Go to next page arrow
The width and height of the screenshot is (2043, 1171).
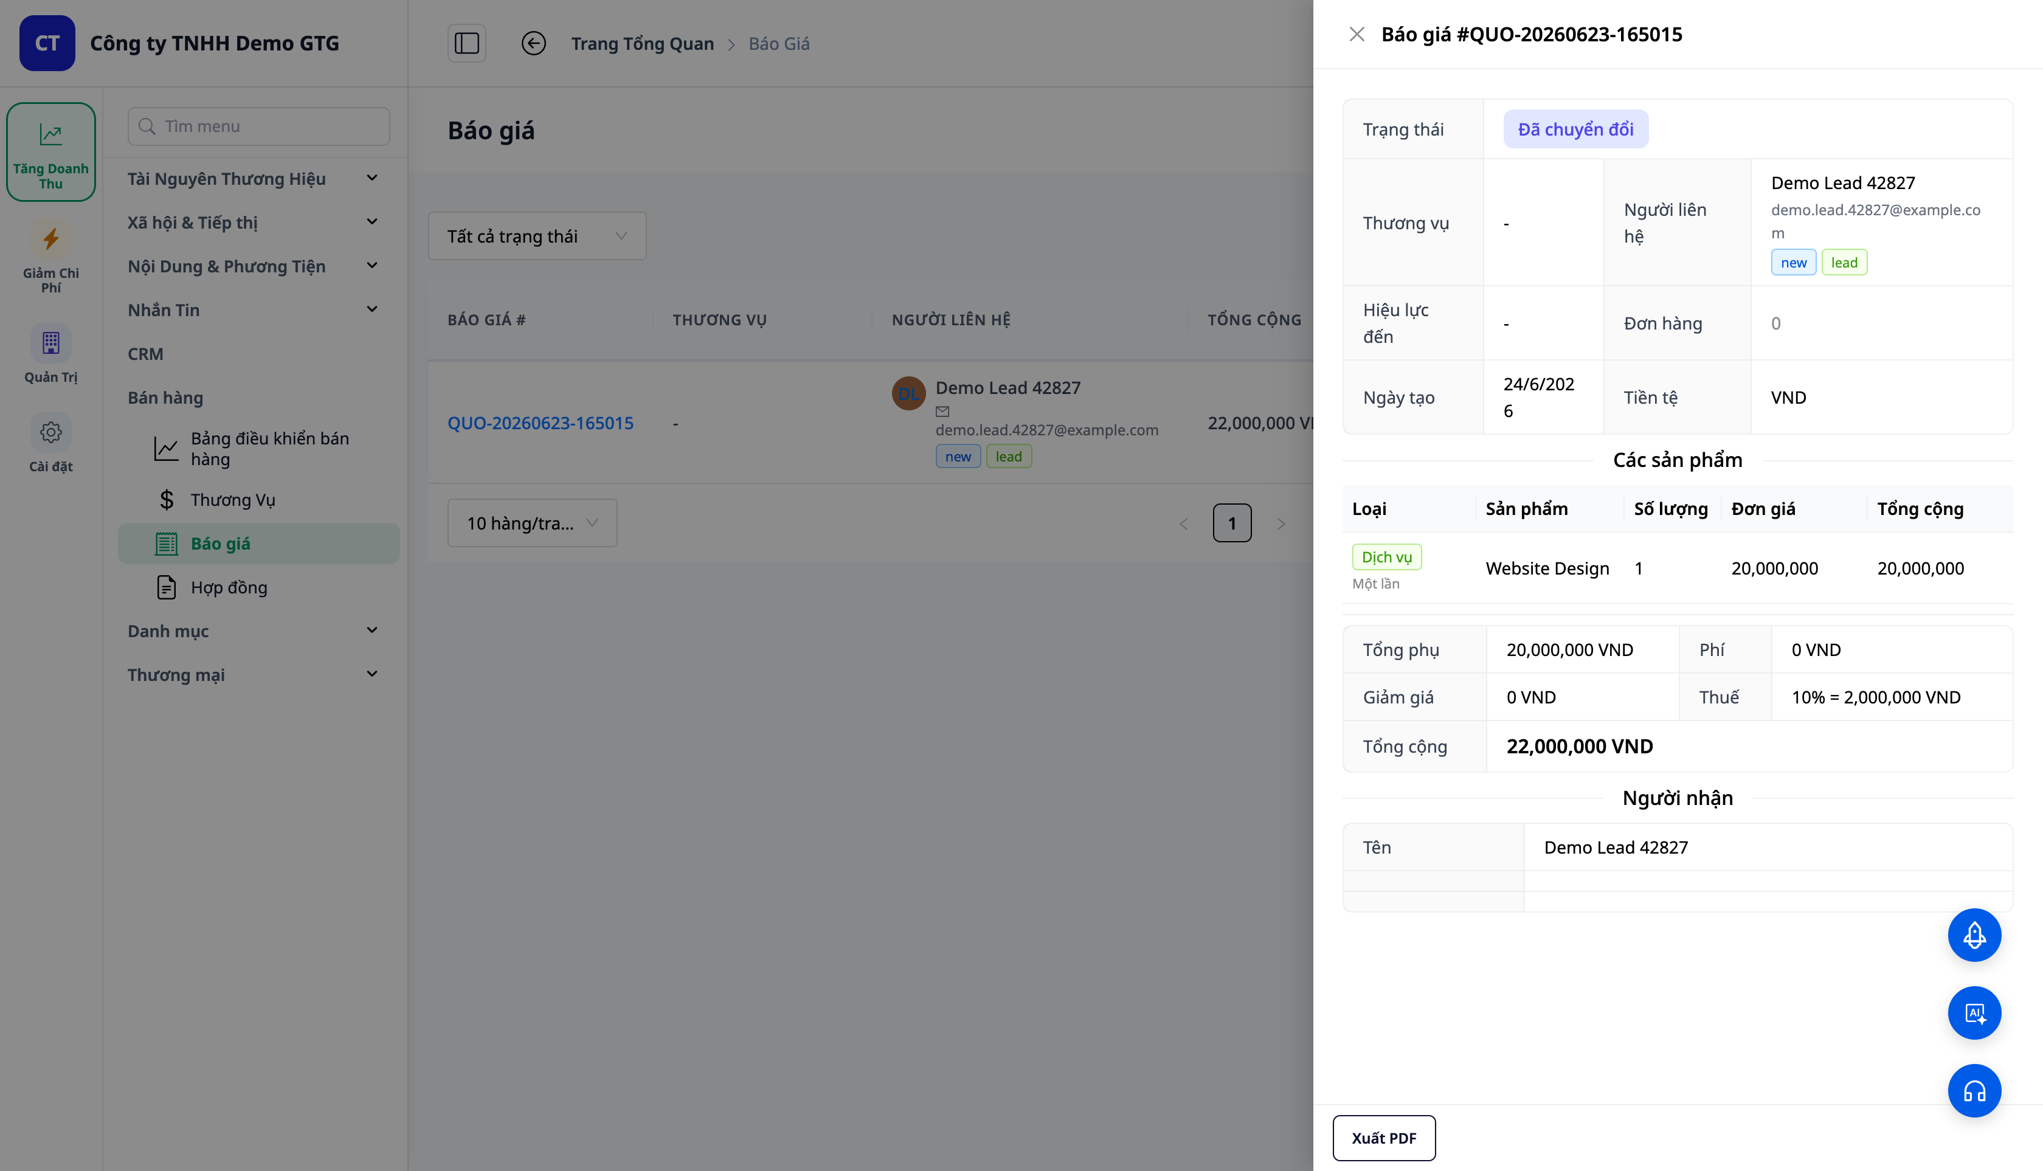[1281, 524]
